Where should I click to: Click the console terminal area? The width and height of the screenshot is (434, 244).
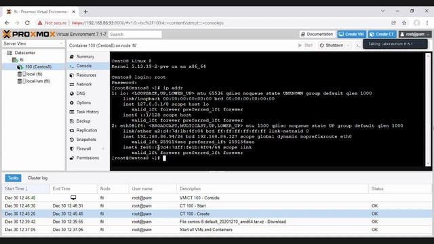pos(267,110)
